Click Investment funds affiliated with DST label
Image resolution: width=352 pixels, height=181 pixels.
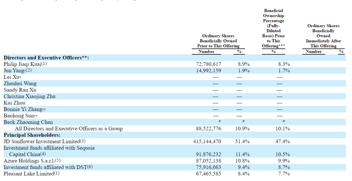point(45,167)
